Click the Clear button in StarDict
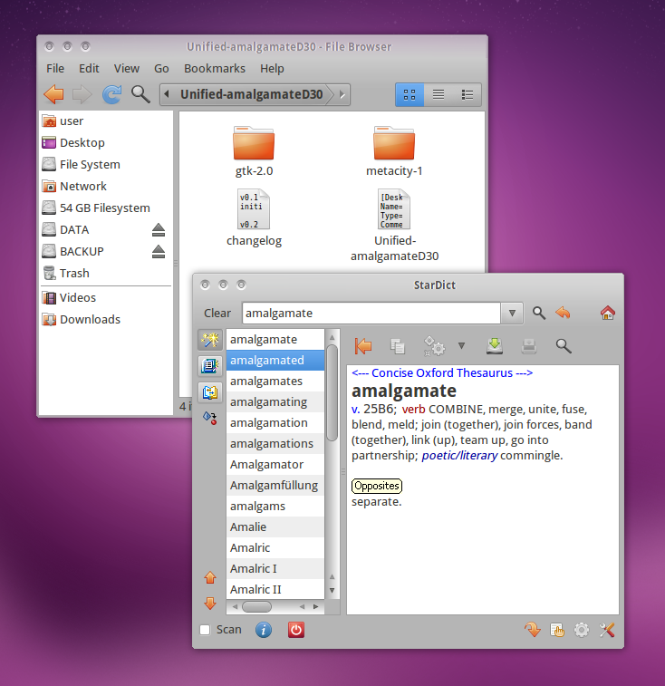This screenshot has width=665, height=686. (217, 314)
